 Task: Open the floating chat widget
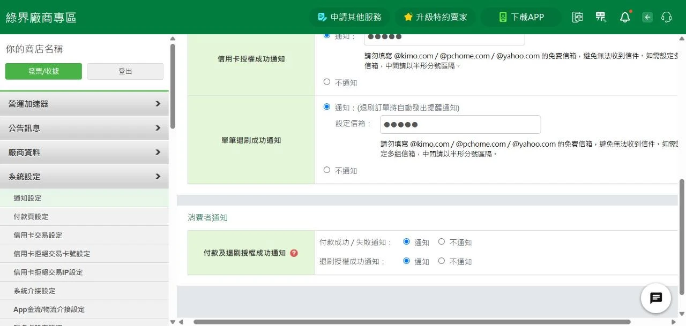pyautogui.click(x=656, y=298)
